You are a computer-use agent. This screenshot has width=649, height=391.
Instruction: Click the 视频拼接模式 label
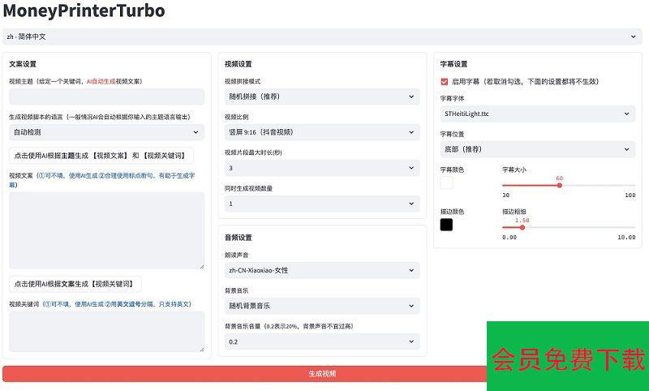[243, 81]
